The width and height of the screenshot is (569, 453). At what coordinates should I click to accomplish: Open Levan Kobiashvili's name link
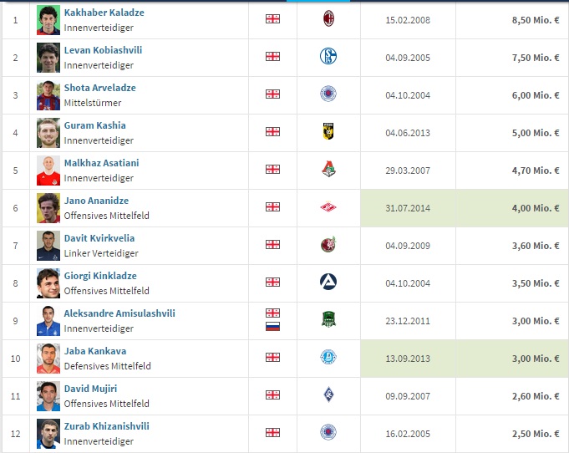103,50
